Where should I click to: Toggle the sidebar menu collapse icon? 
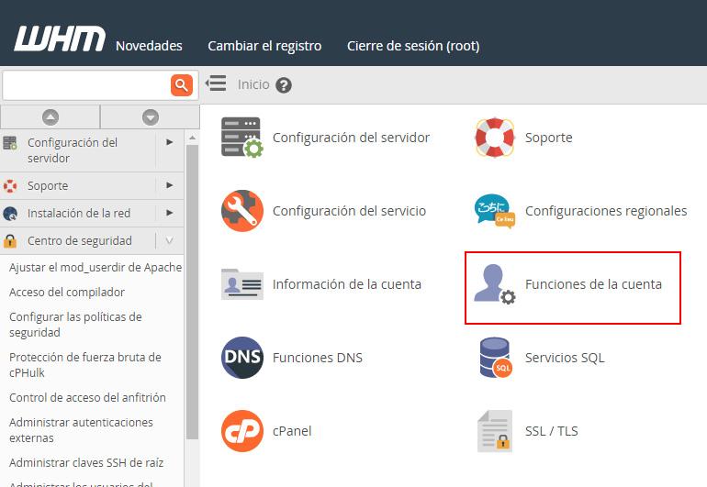click(216, 83)
